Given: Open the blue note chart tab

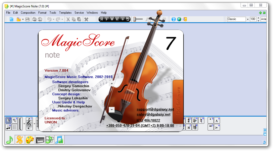Looking at the screenshot, I should [59, 140].
